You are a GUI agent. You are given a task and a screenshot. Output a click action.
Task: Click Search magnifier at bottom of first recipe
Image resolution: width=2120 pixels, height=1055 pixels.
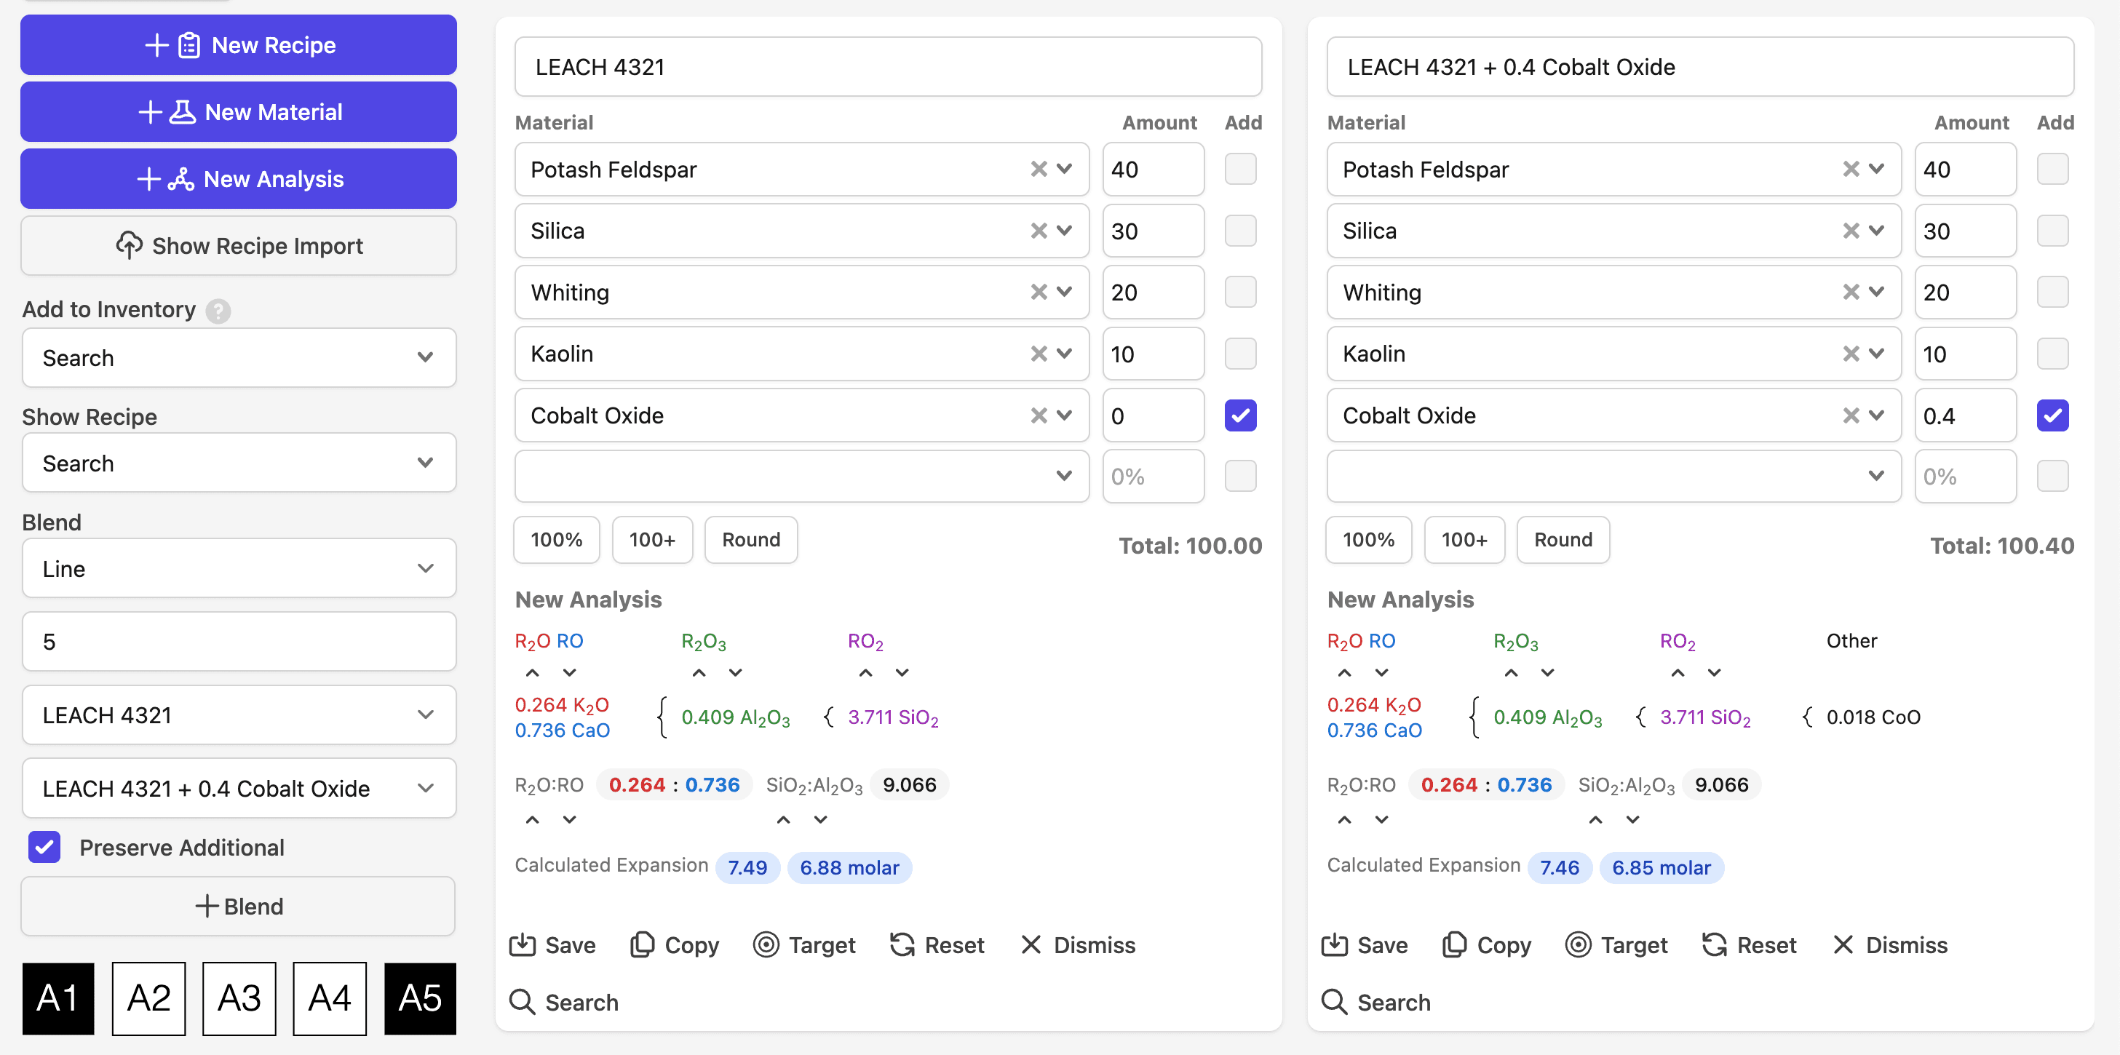tap(522, 1003)
